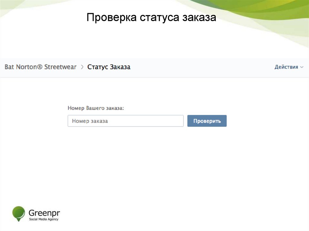The image size is (309, 231).
Task: Click the slide title Проверка статуса заказа
Action: point(151,18)
